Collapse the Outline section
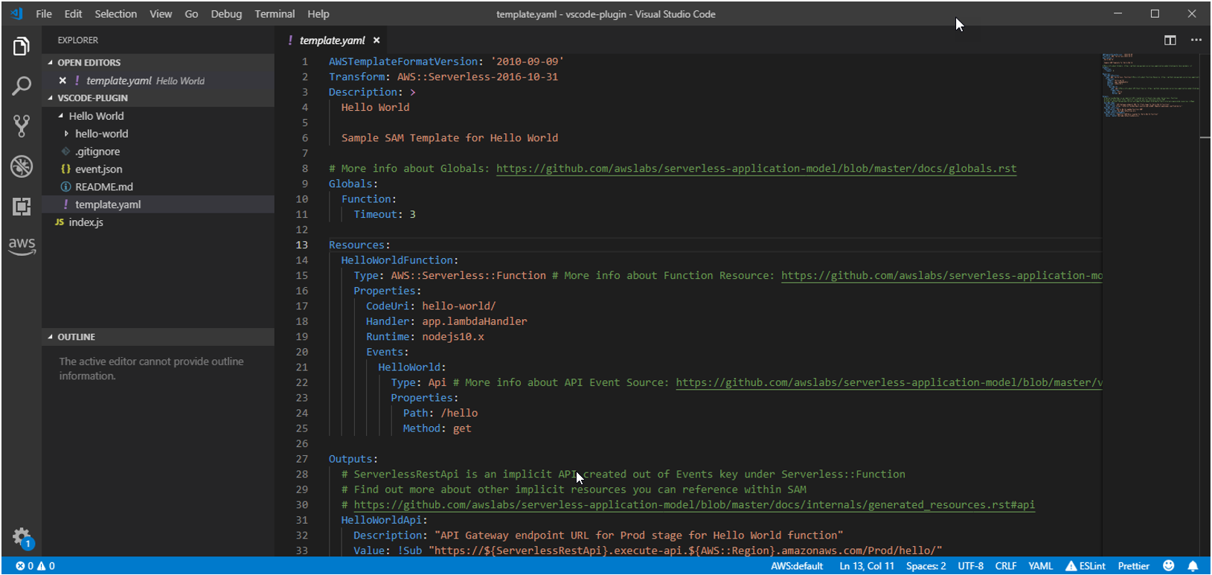The height and width of the screenshot is (575, 1212). coord(76,337)
